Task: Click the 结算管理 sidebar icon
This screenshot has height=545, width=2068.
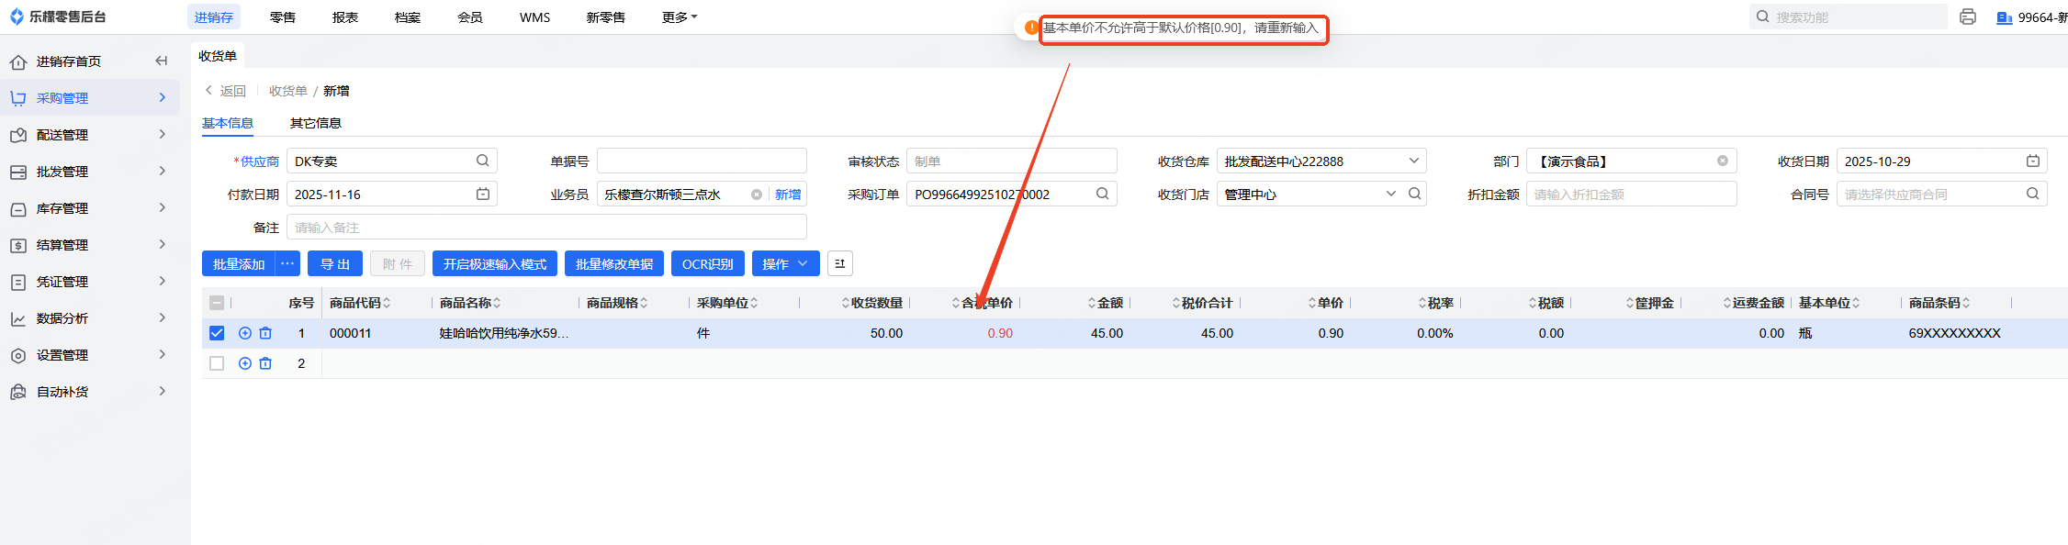Action: 18,245
